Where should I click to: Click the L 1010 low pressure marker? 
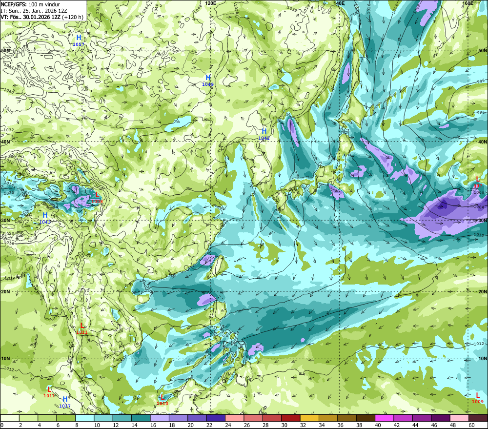tap(163, 400)
